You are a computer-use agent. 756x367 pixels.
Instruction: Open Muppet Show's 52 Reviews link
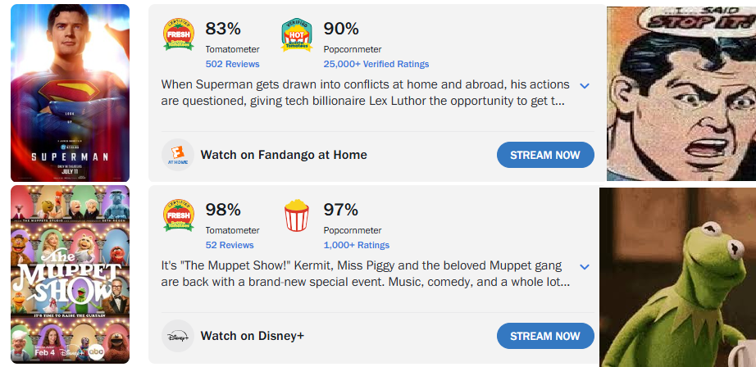pyautogui.click(x=230, y=245)
